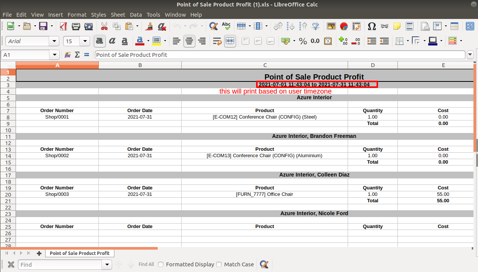Image resolution: width=478 pixels, height=272 pixels.
Task: Run the spelling check
Action: (x=226, y=26)
